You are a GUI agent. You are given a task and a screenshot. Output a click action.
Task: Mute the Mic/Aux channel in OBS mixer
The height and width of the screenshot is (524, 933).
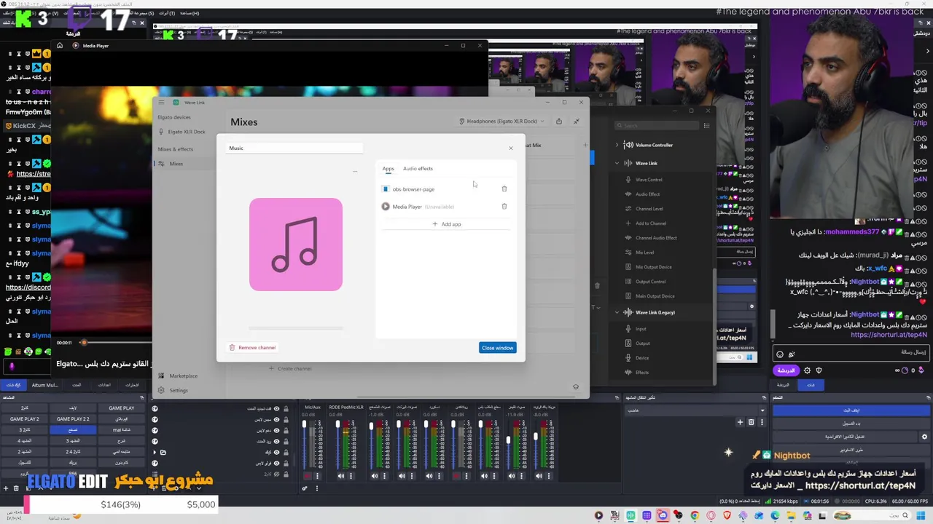(x=307, y=476)
